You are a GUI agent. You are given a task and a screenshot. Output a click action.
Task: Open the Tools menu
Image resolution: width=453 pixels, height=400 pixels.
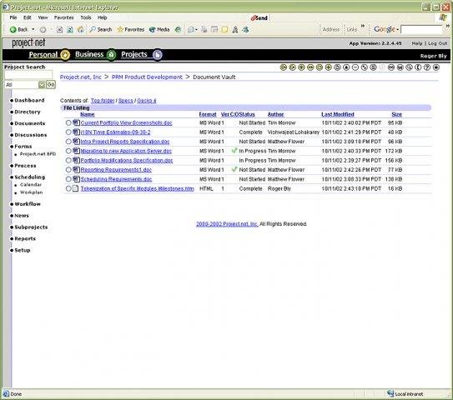point(86,17)
